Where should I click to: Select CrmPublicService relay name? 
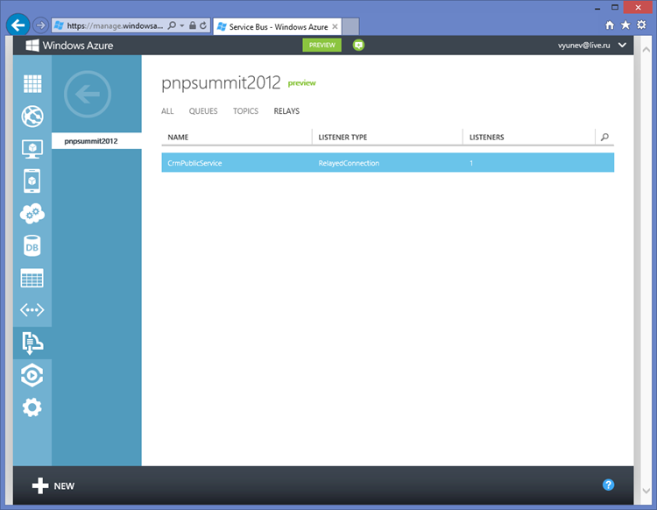click(194, 163)
